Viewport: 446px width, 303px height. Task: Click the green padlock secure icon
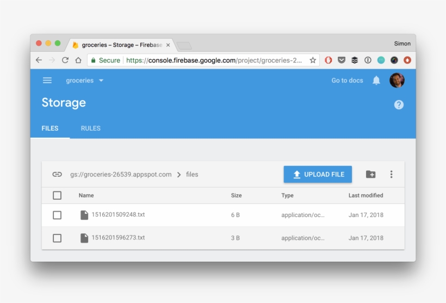coord(93,60)
